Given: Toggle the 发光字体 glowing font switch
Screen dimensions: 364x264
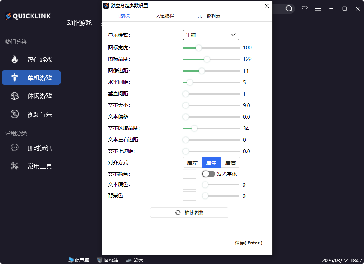Looking at the screenshot, I should (208, 174).
